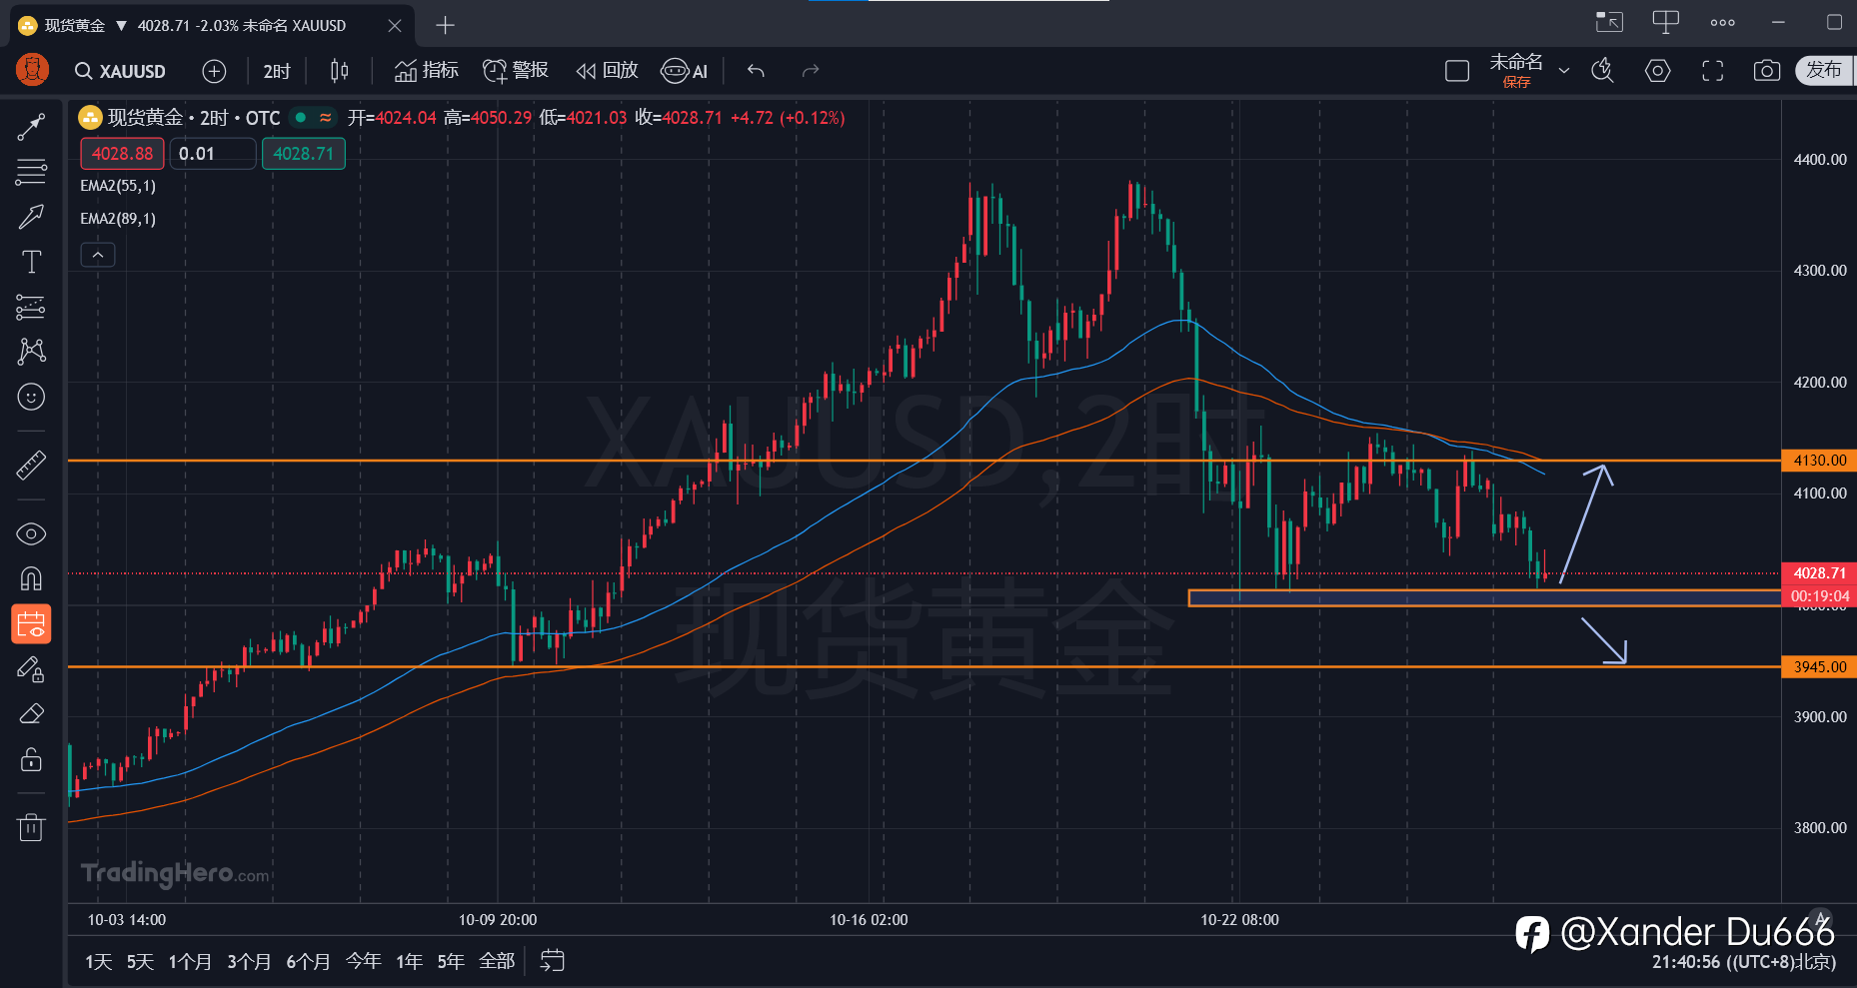
Task: Click the red 4028.88 sell price button
Action: 122,154
